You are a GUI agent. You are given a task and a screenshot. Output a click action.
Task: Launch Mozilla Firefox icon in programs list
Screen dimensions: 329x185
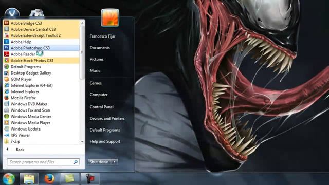click(x=7, y=98)
